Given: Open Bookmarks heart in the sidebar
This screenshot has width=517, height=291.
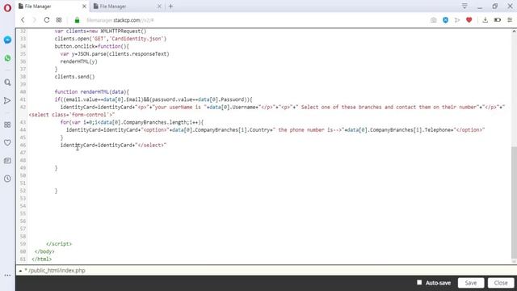Looking at the screenshot, I should click(x=7, y=142).
